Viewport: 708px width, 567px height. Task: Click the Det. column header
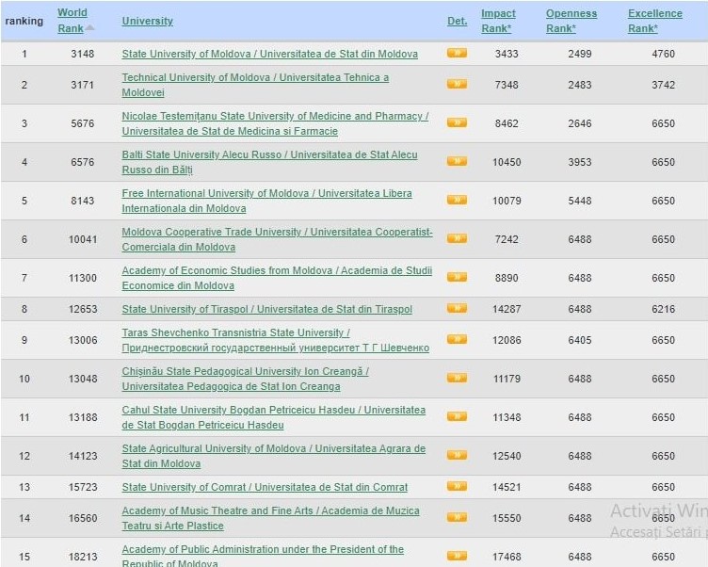click(457, 21)
